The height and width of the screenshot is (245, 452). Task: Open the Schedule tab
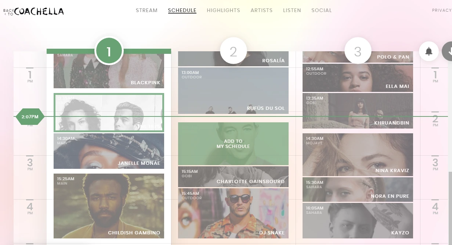coord(182,11)
